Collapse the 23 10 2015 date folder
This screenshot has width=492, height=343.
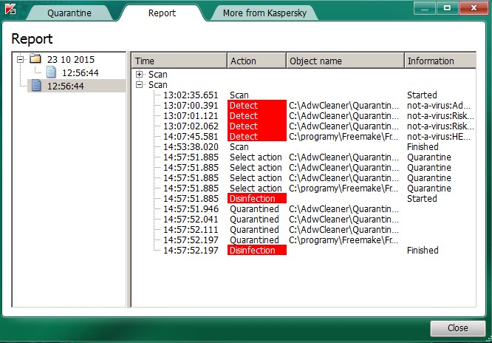21,59
